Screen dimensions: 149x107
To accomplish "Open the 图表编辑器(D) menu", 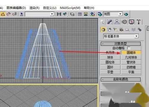I will [x=16, y=8].
